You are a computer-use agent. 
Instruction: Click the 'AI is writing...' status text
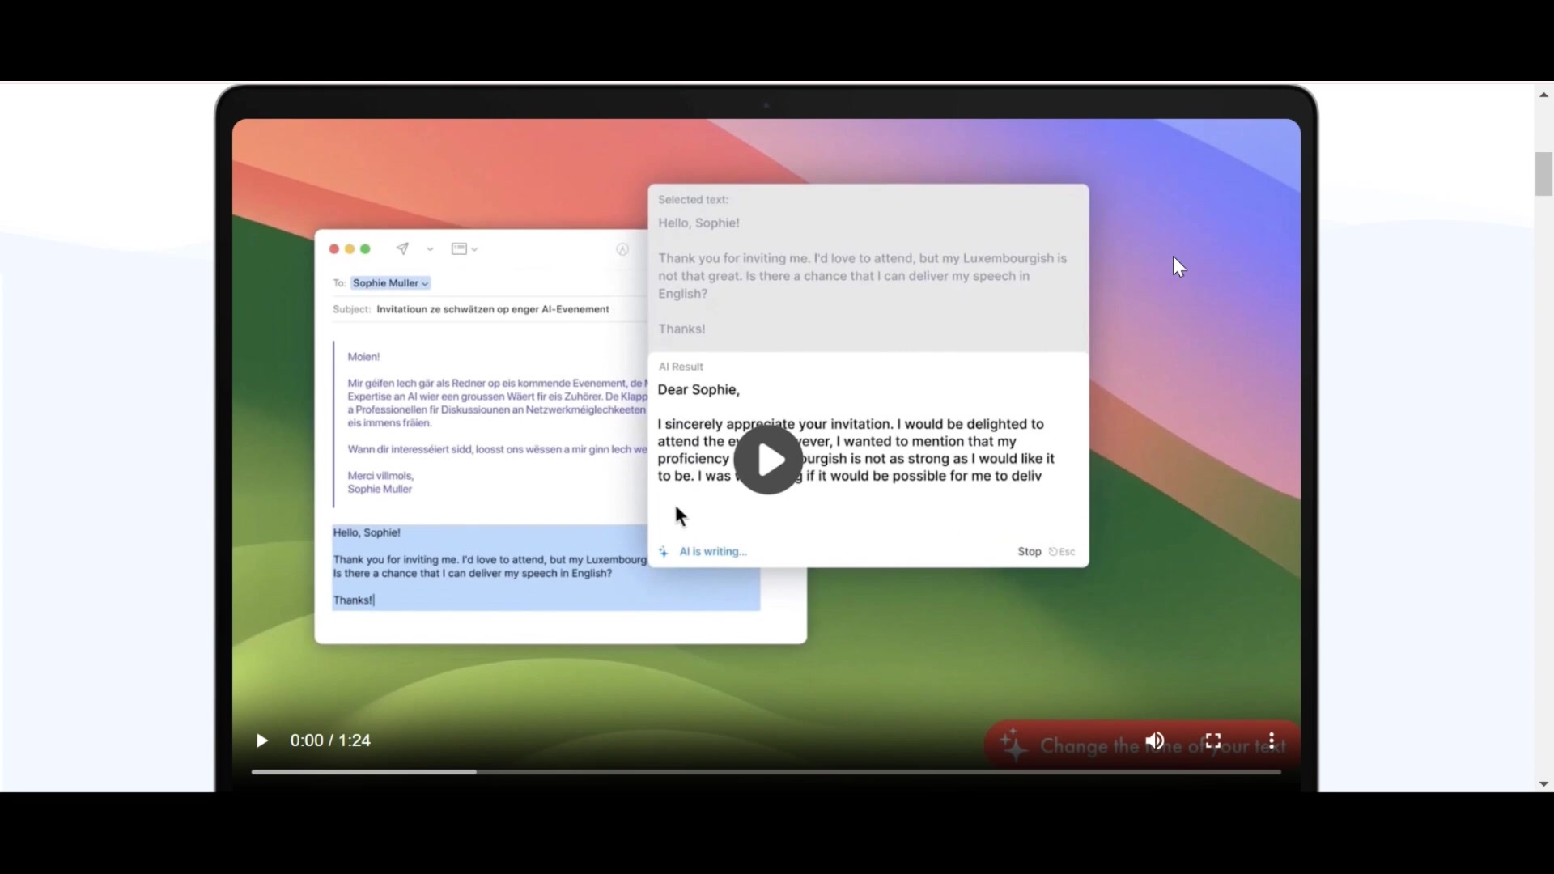tap(713, 551)
